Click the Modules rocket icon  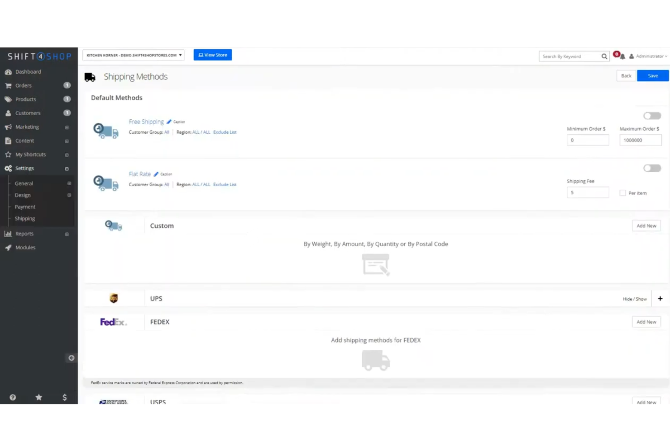pos(8,248)
